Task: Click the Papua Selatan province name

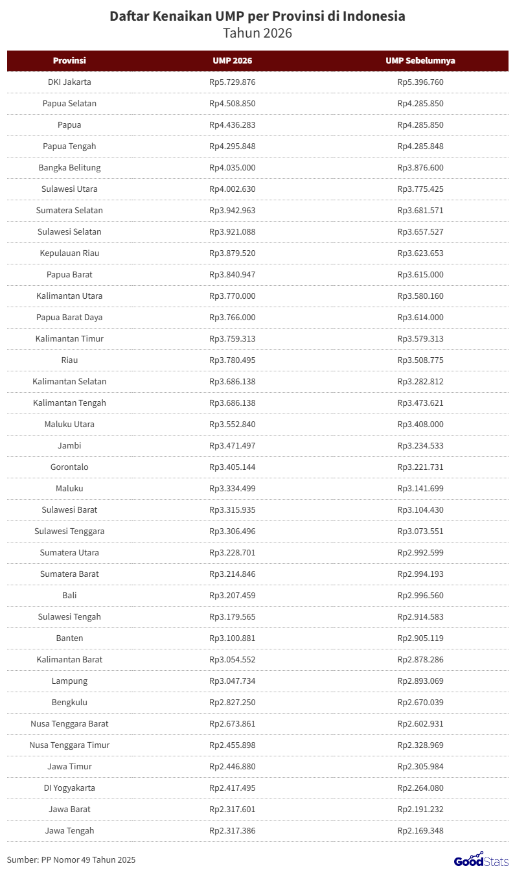Action: tap(69, 104)
